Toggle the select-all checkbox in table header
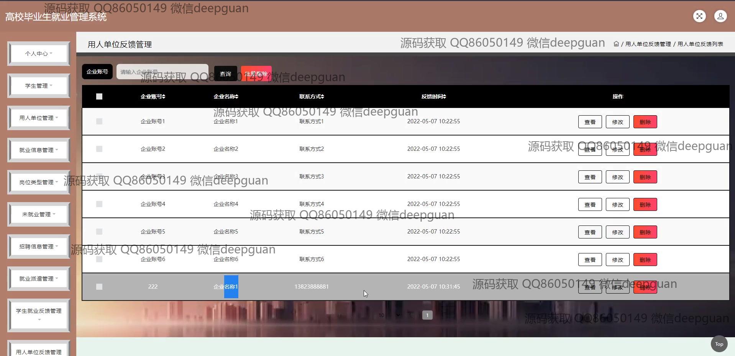735x356 pixels. (x=99, y=96)
